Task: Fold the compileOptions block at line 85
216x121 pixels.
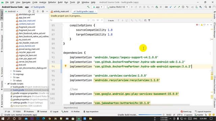Action: (x=62, y=26)
